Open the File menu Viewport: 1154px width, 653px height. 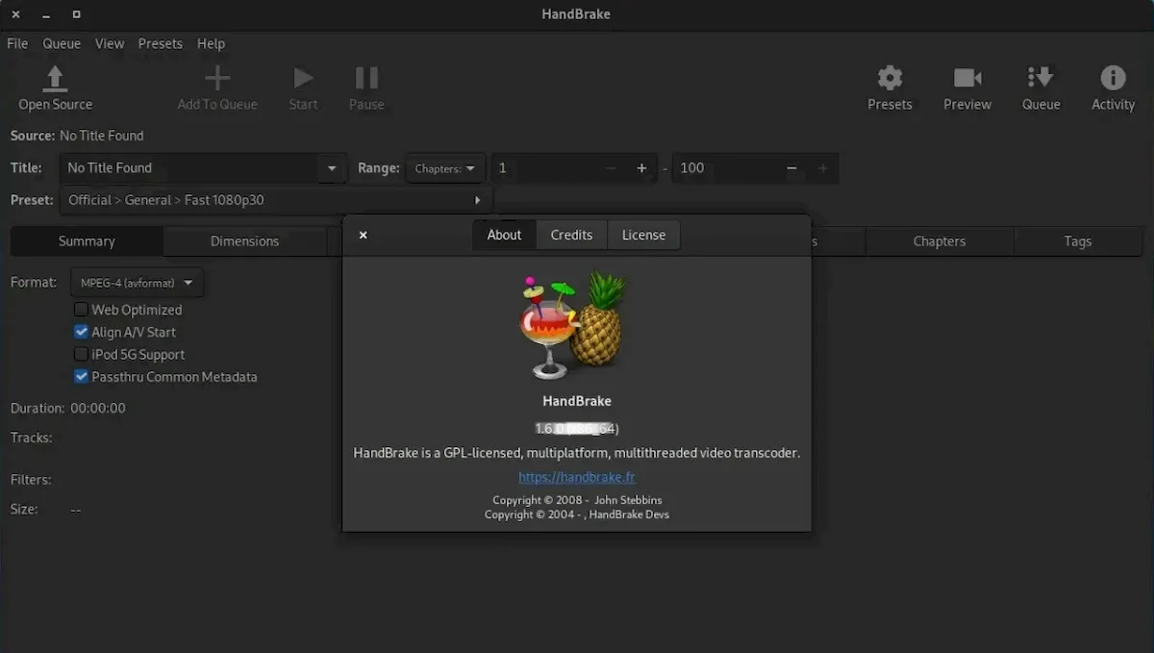pyautogui.click(x=17, y=43)
